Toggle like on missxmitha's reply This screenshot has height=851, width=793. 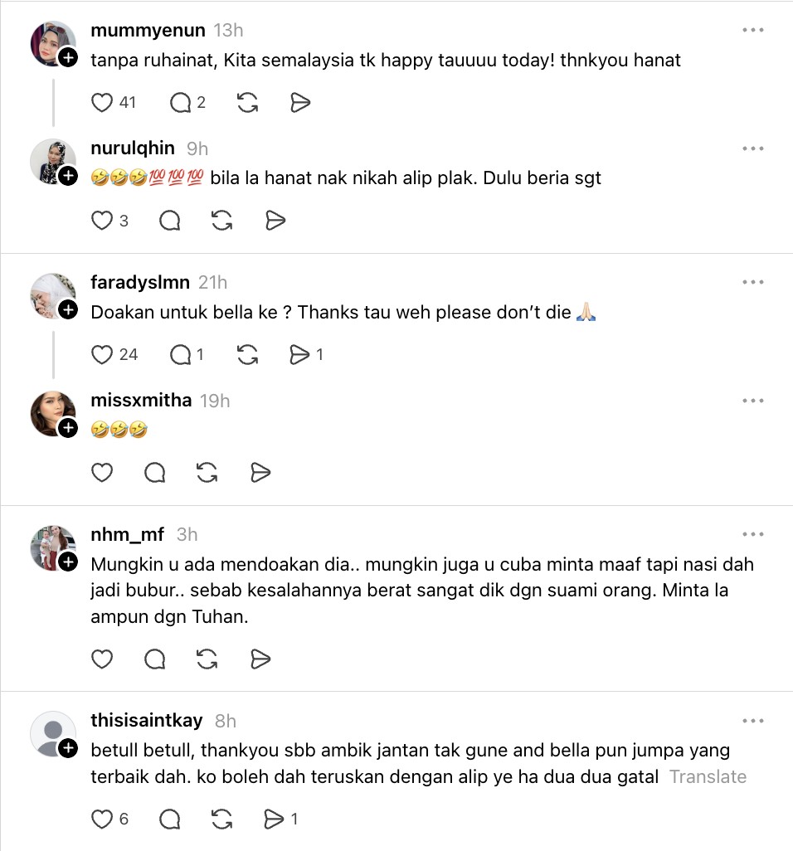pos(102,473)
